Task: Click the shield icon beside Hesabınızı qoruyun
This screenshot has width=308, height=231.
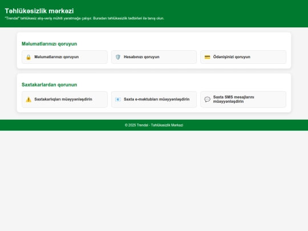Action: coord(118,57)
